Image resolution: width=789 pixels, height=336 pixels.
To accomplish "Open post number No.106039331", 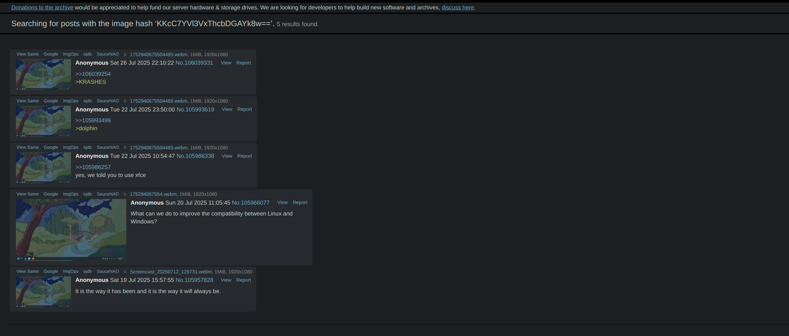I will click(194, 63).
